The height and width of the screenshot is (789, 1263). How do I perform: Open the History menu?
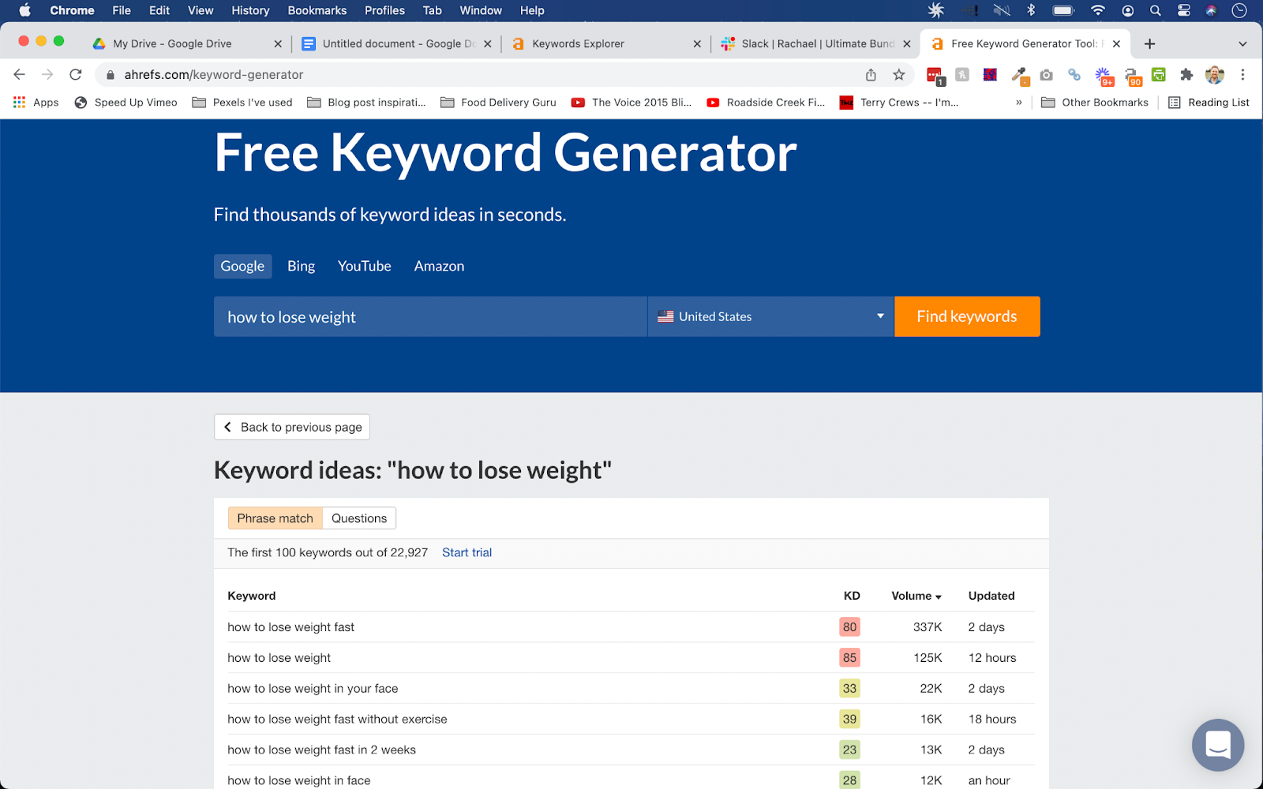point(250,10)
